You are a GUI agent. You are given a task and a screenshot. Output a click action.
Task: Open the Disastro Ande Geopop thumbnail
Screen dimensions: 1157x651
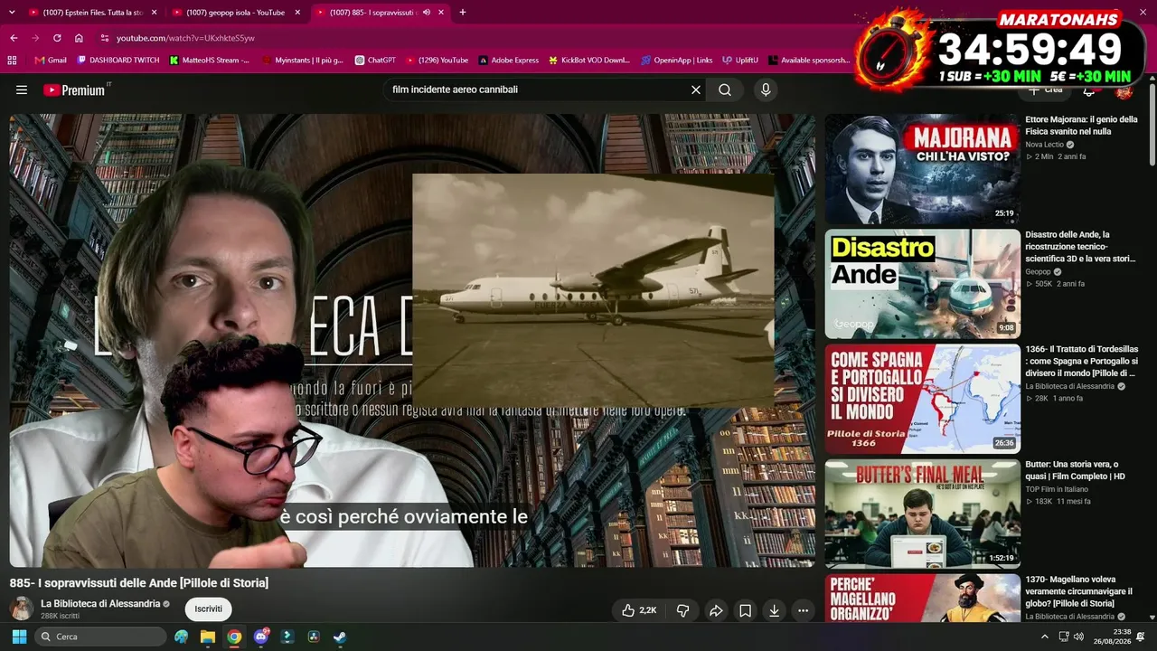point(923,284)
